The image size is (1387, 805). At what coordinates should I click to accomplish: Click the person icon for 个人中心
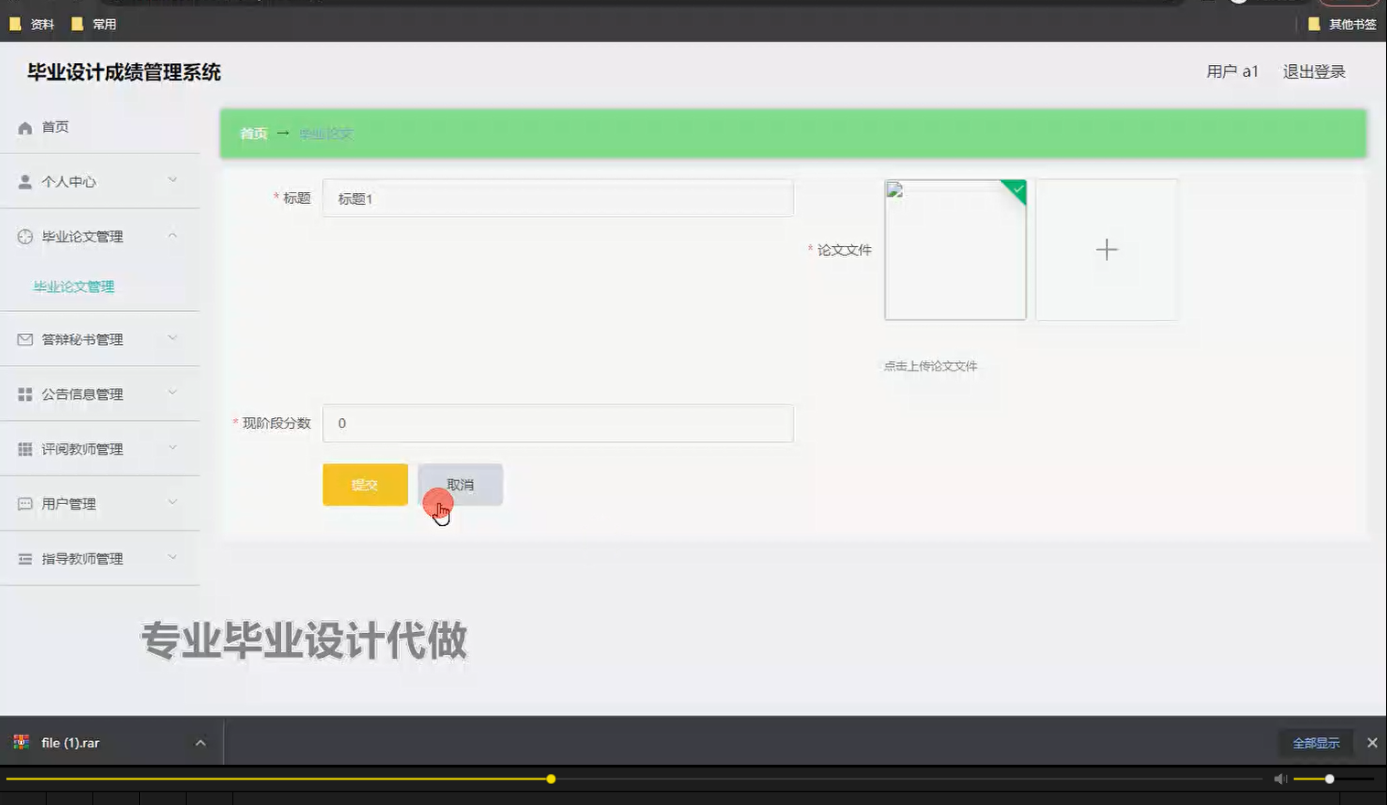click(25, 180)
